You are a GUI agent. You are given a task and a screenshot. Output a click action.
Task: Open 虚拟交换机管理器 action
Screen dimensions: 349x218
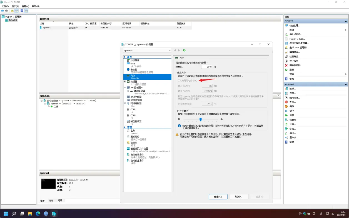click(x=299, y=43)
